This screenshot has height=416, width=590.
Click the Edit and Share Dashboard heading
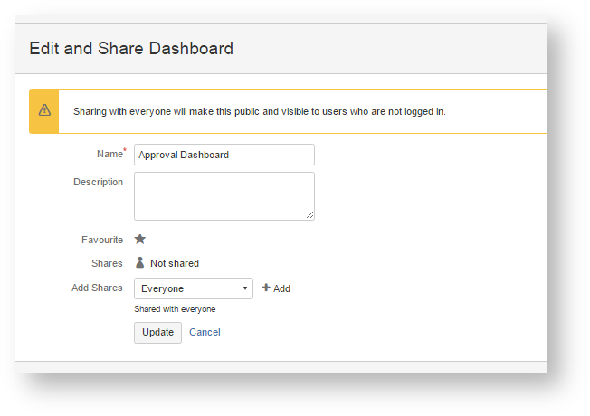131,49
